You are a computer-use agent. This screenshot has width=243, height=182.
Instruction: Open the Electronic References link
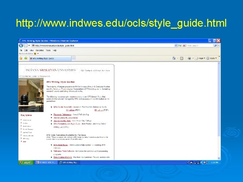[x=62, y=115]
